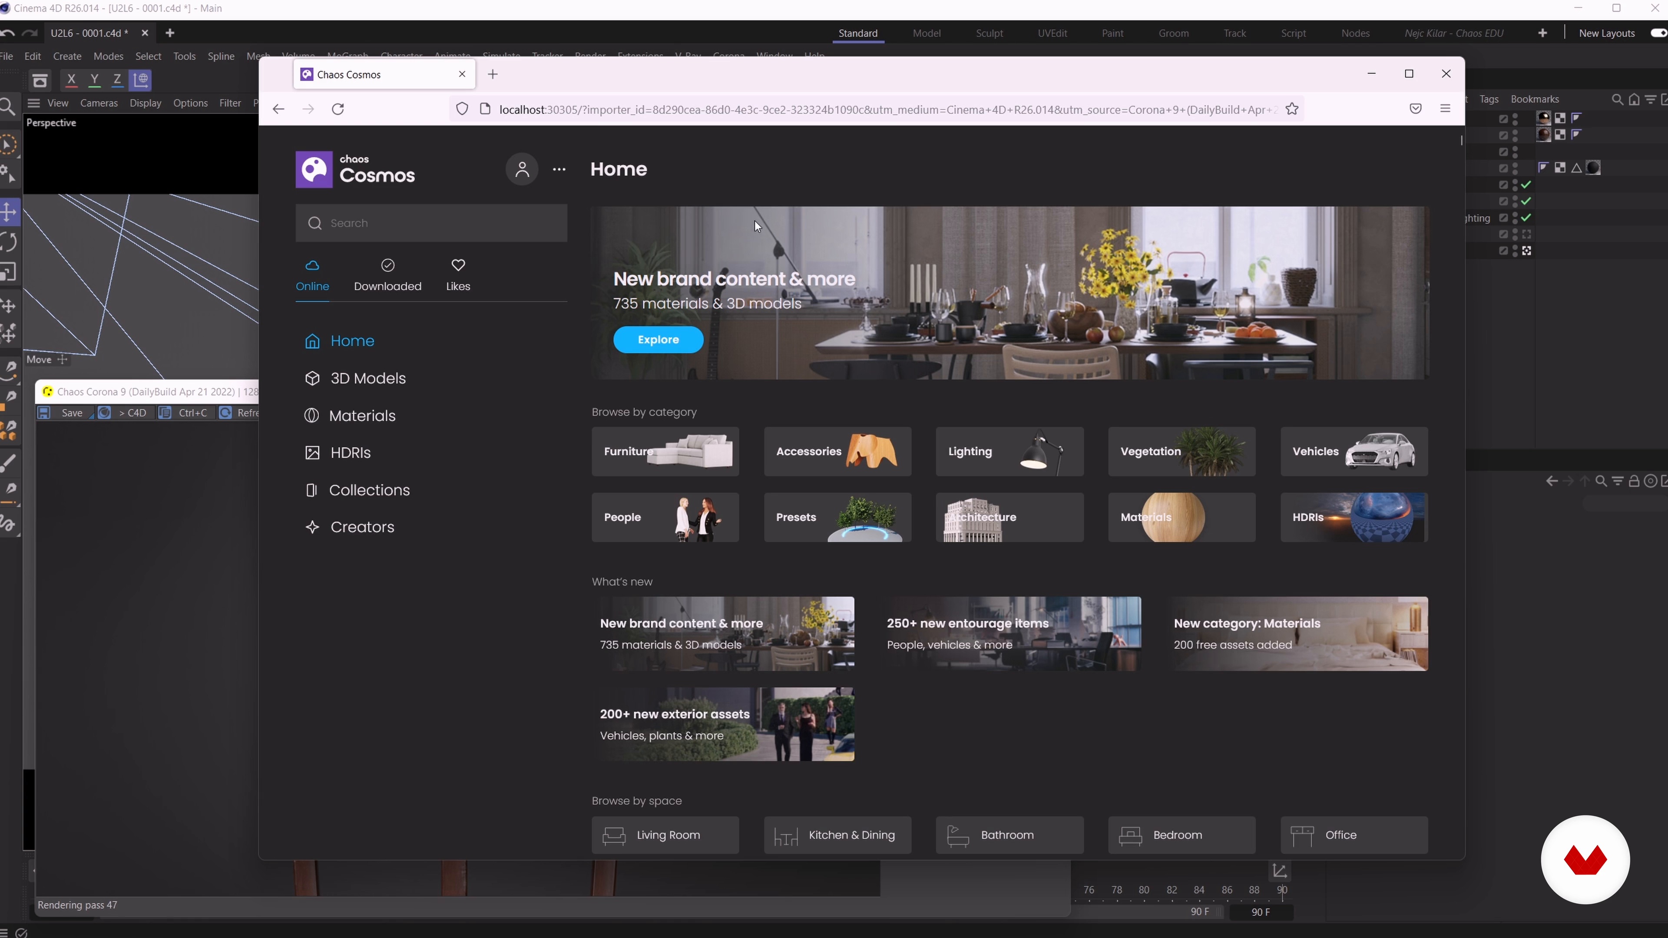Add a new layout with the plus icon
1668x938 pixels.
click(1542, 33)
